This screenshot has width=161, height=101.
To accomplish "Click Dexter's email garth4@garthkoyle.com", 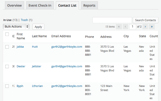I will click(67, 66).
